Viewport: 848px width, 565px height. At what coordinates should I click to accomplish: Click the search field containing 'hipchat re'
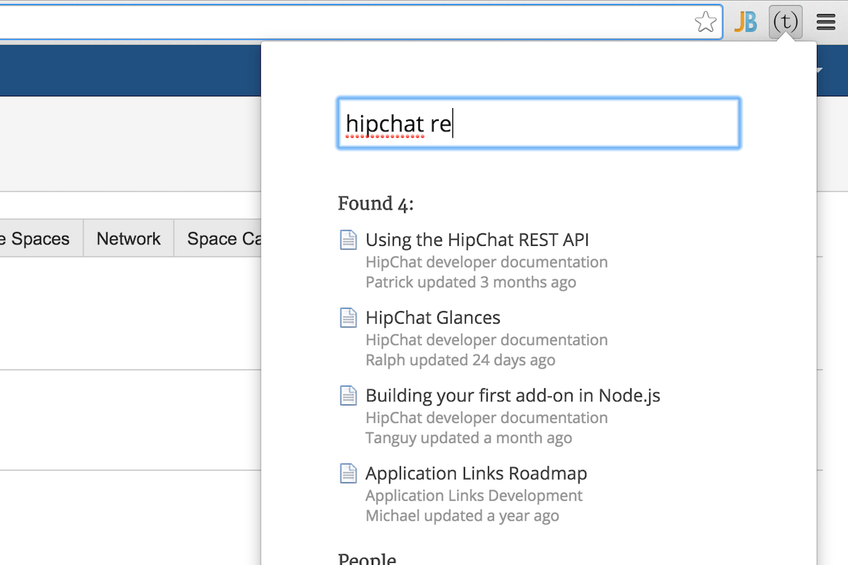point(538,124)
